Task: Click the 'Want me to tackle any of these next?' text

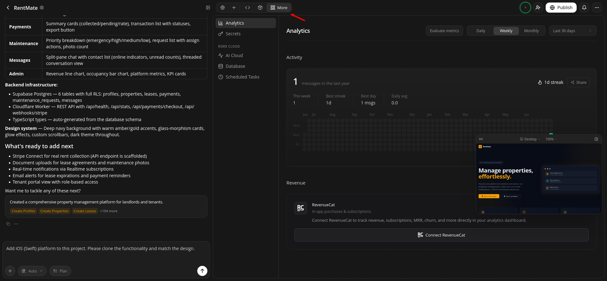Action: [43, 191]
